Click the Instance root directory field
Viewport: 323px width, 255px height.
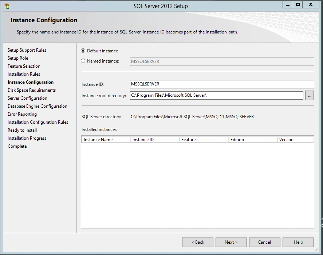(217, 95)
